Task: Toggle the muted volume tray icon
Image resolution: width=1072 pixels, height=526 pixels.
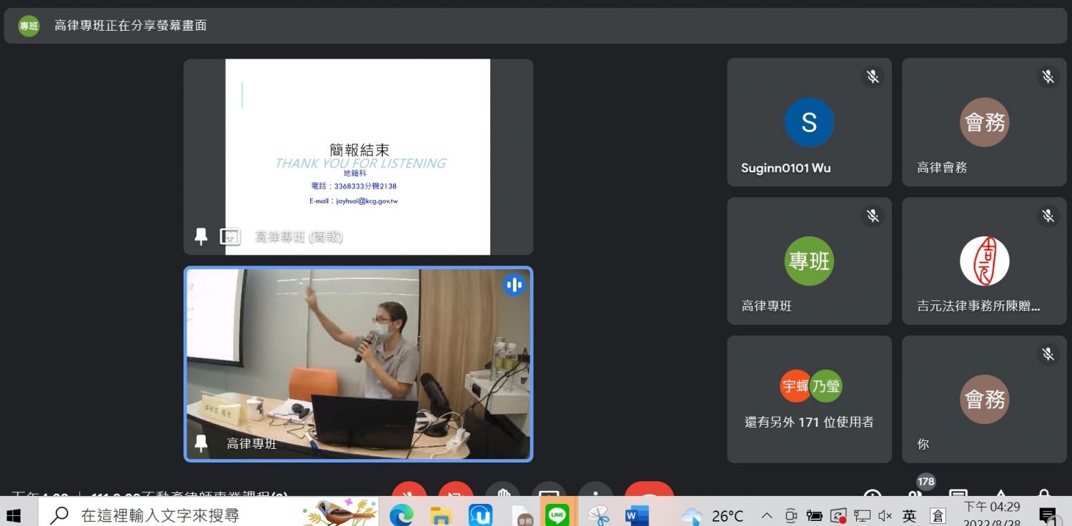Action: click(885, 515)
